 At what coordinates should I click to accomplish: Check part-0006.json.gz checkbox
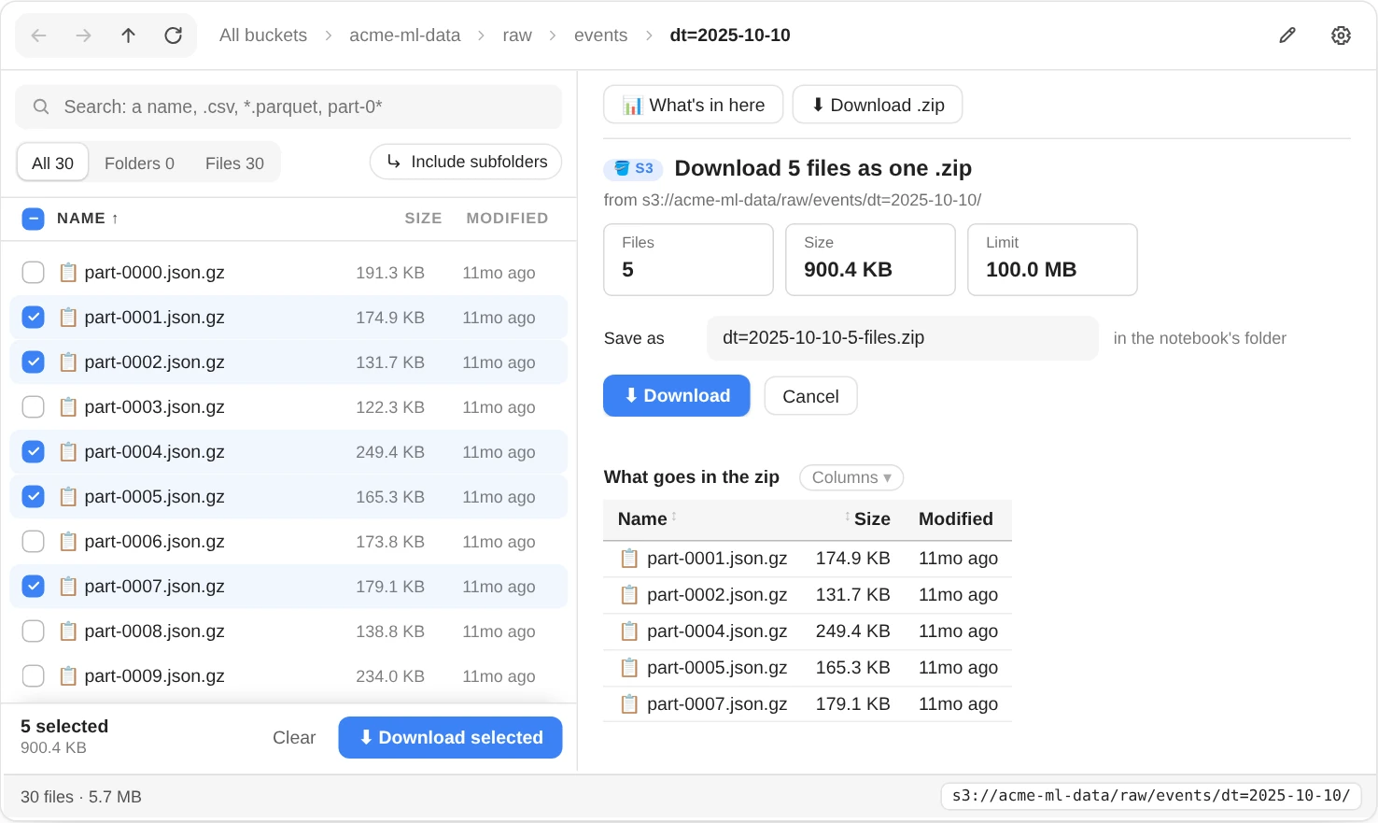click(33, 542)
